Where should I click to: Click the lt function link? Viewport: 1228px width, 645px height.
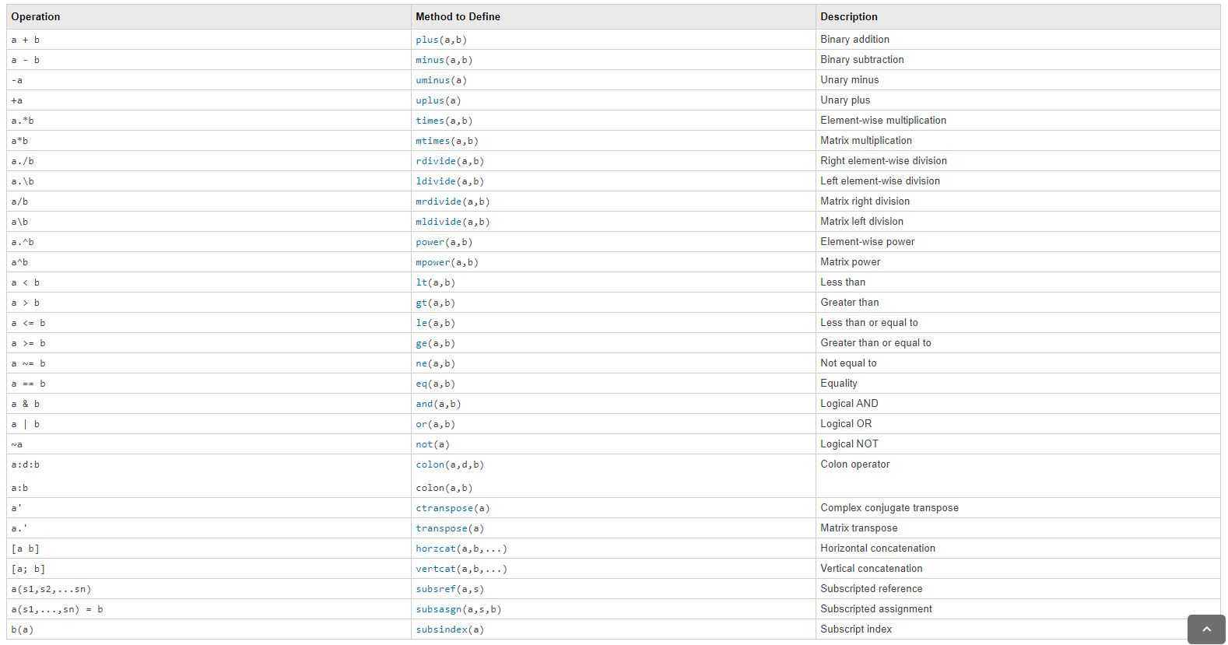pyautogui.click(x=421, y=282)
